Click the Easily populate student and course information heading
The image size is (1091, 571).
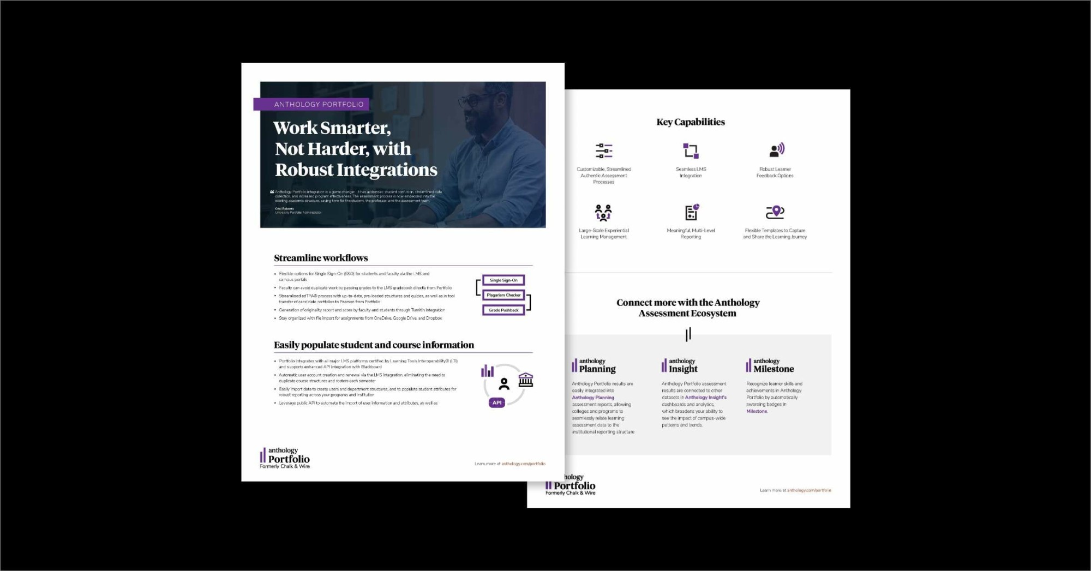374,345
